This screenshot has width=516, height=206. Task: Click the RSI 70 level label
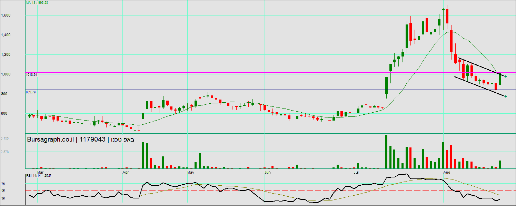click(3, 184)
